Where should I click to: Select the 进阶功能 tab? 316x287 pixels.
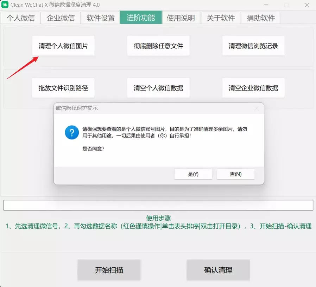pyautogui.click(x=141, y=18)
